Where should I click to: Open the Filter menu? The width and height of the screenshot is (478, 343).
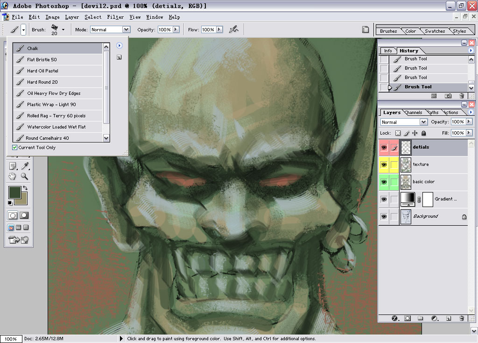115,17
